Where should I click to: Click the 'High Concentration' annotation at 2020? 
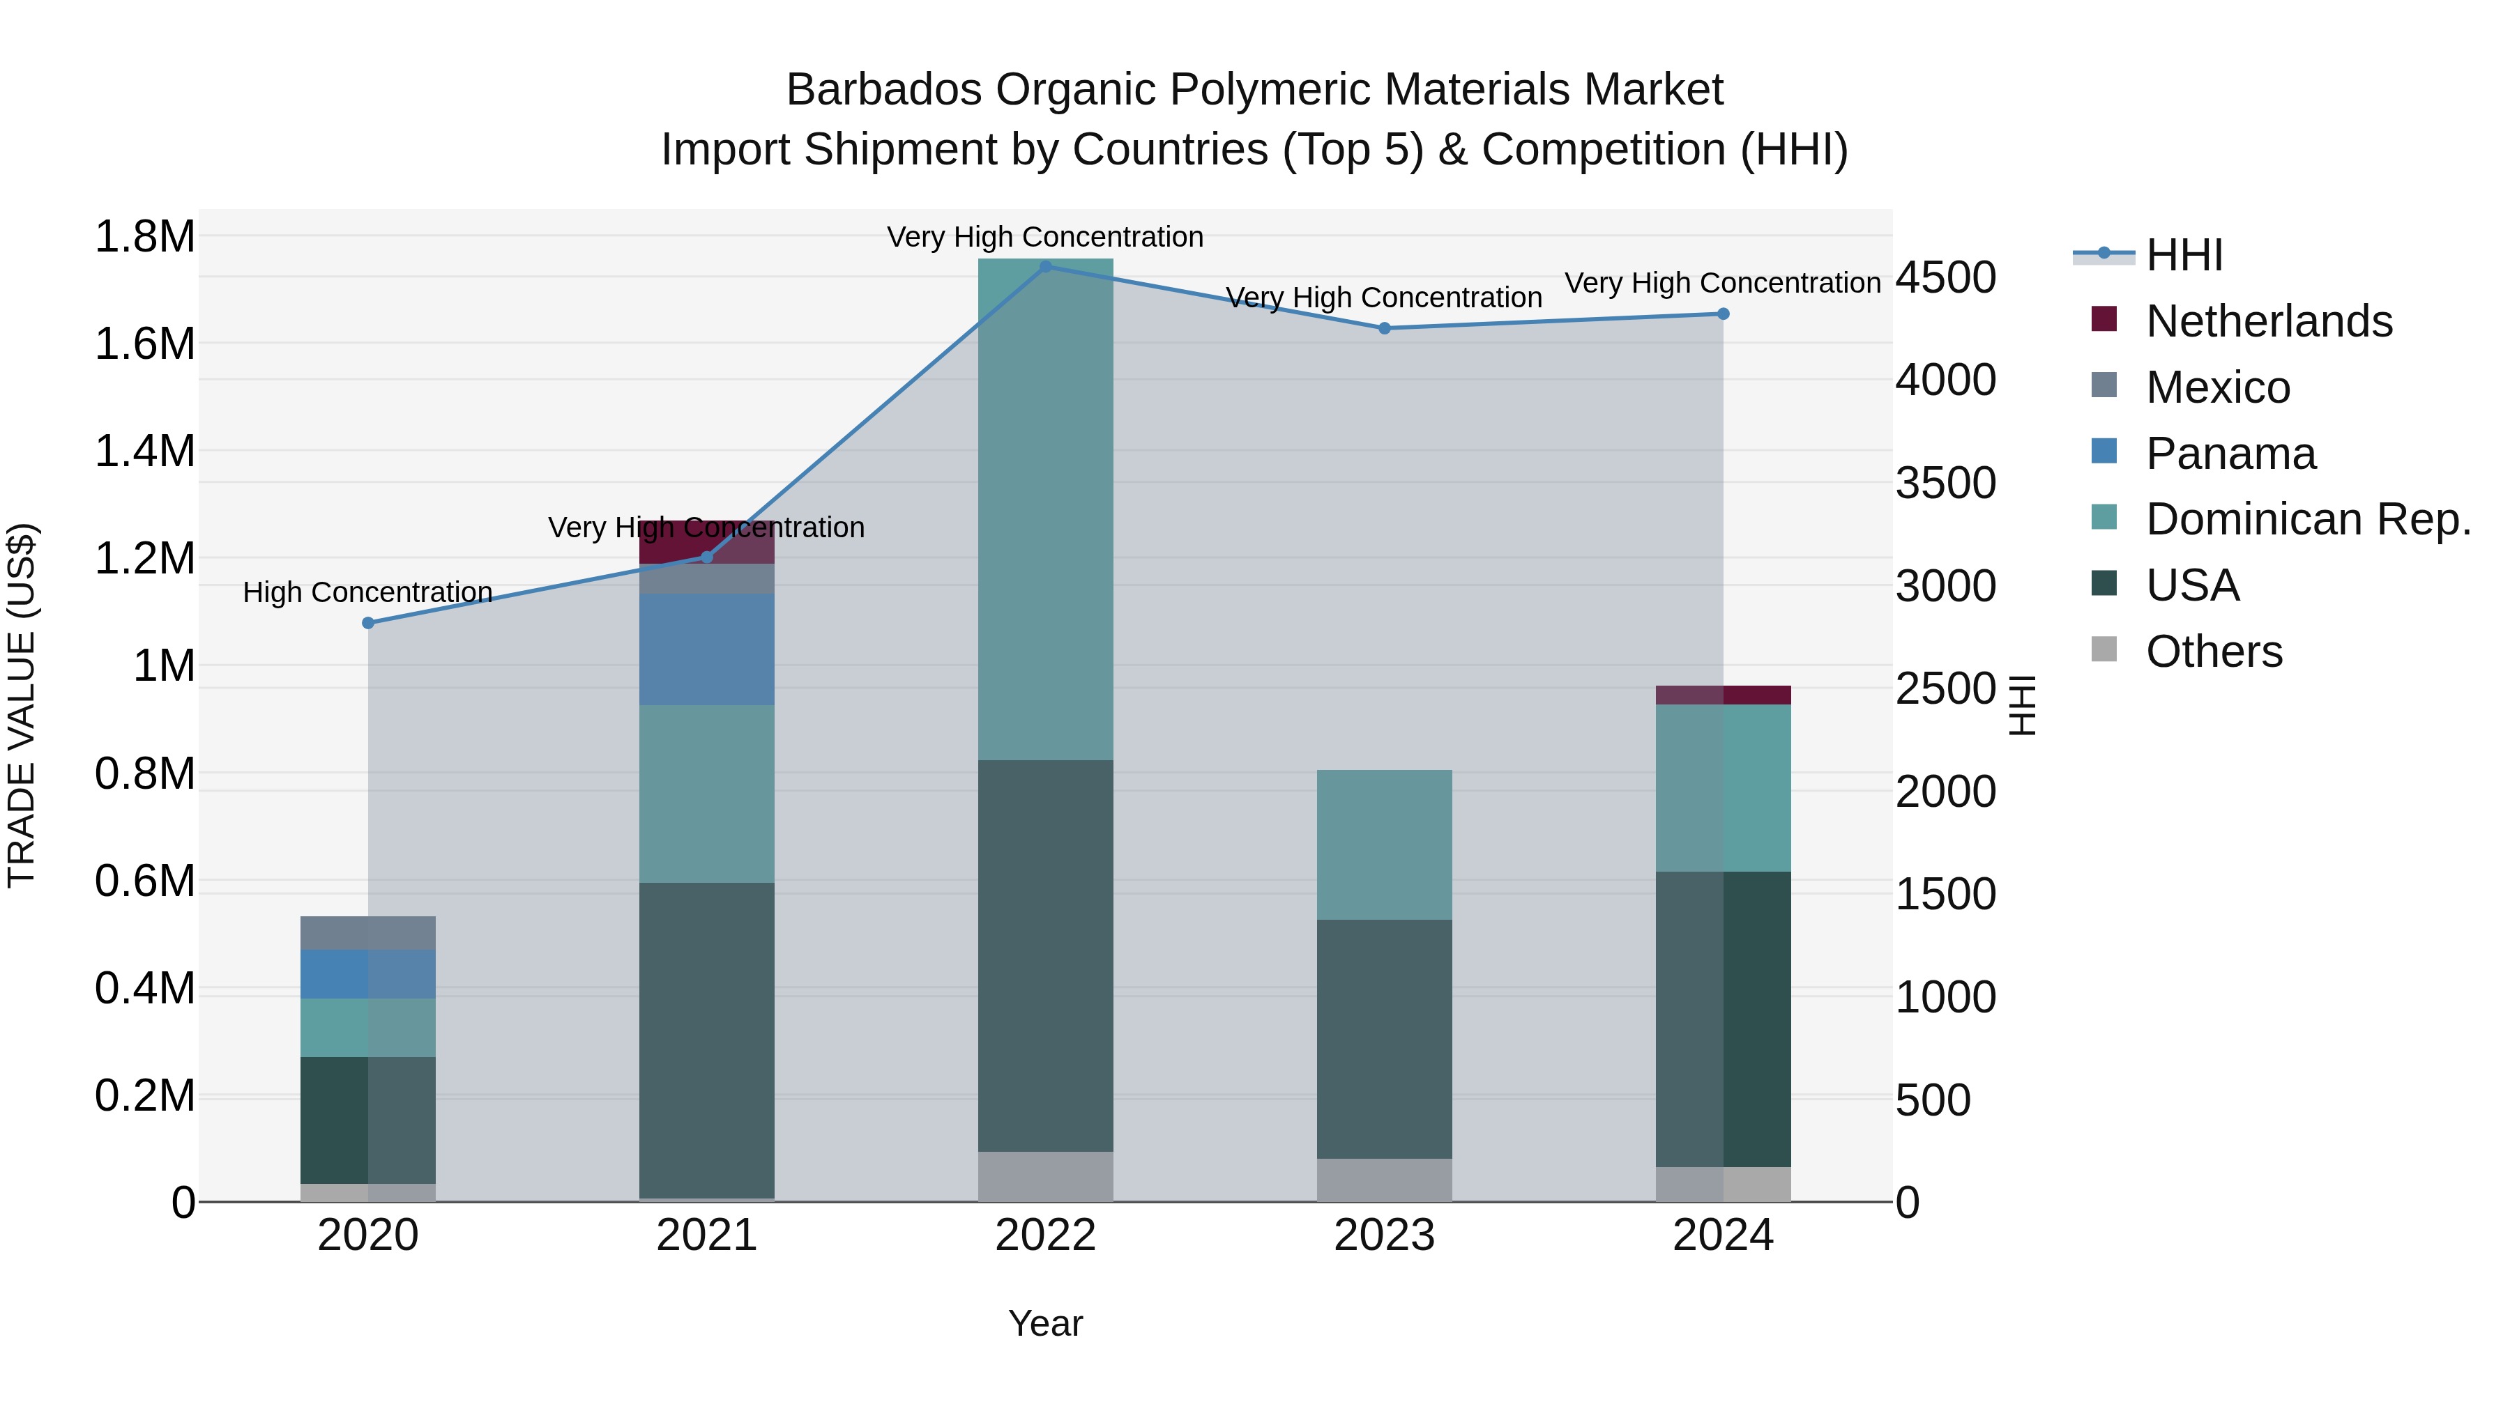coord(367,592)
